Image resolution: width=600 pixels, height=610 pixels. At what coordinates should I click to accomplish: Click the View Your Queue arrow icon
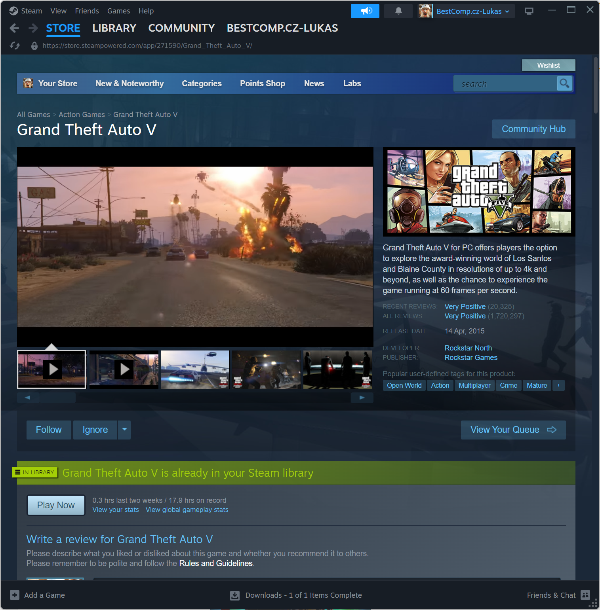click(552, 430)
